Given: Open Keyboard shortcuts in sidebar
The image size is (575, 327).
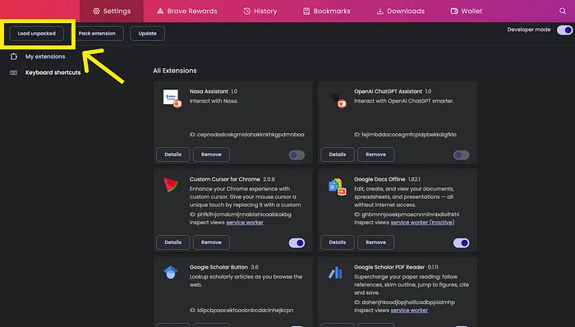Looking at the screenshot, I should 53,72.
